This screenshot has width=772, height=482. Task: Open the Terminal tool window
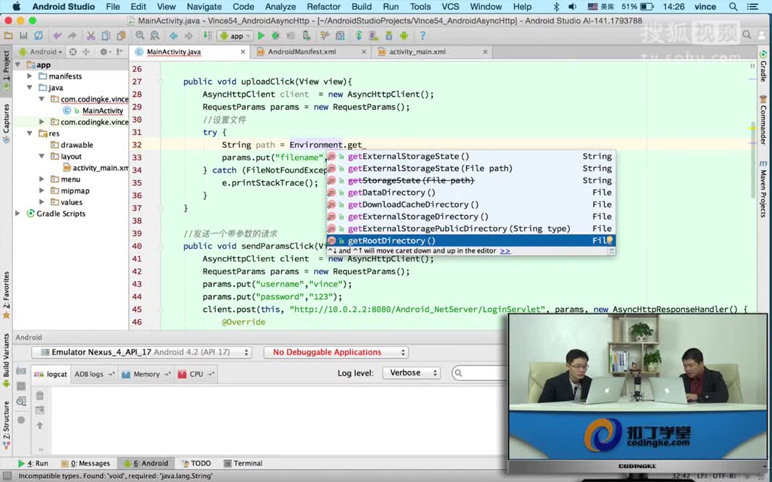(243, 463)
